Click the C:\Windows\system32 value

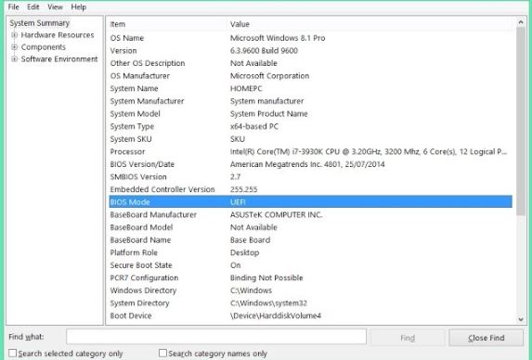click(268, 302)
